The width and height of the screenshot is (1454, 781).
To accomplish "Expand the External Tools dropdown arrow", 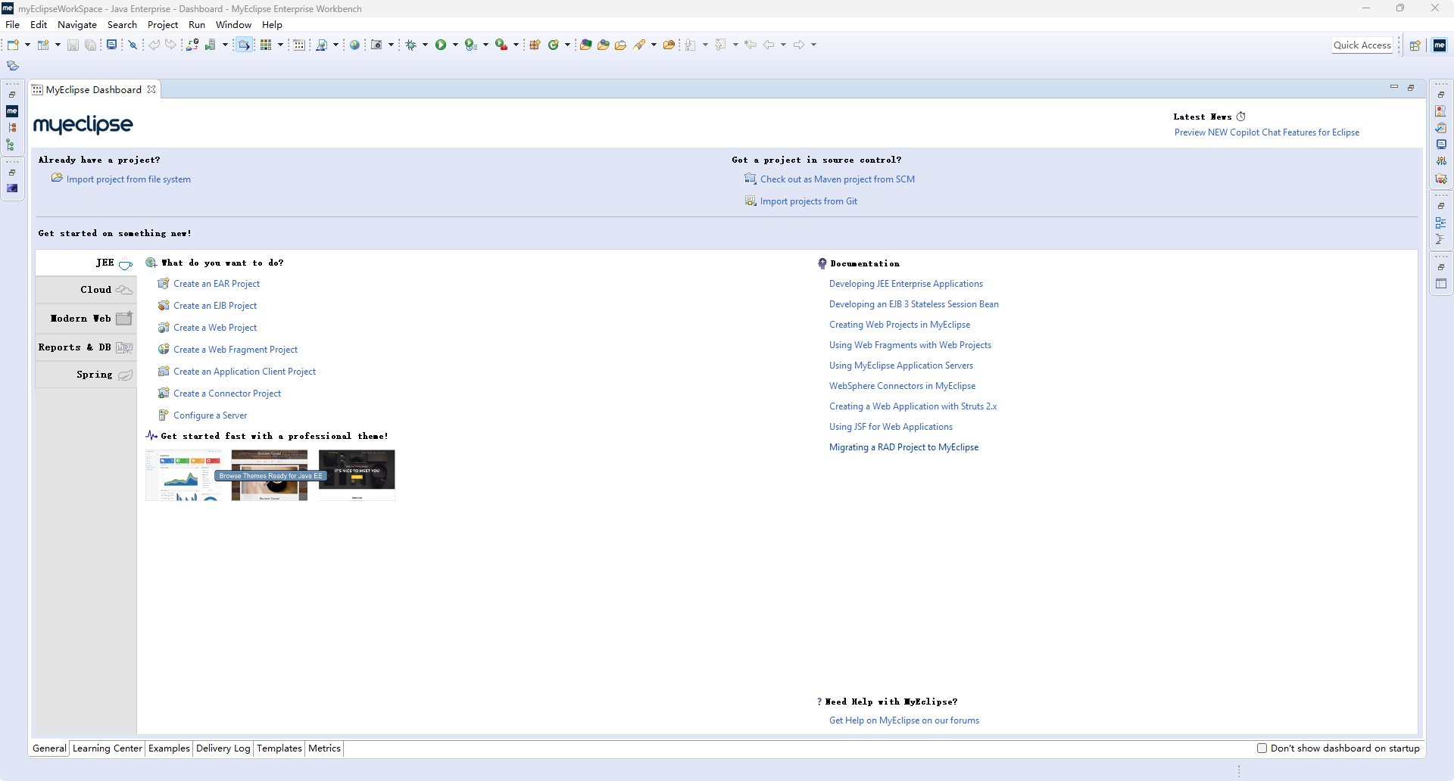I will pyautogui.click(x=516, y=45).
